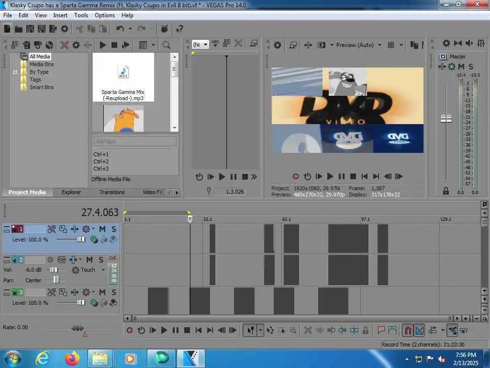Screen dimensions: 490x368
Task: Play the video preview
Action: pos(330,176)
